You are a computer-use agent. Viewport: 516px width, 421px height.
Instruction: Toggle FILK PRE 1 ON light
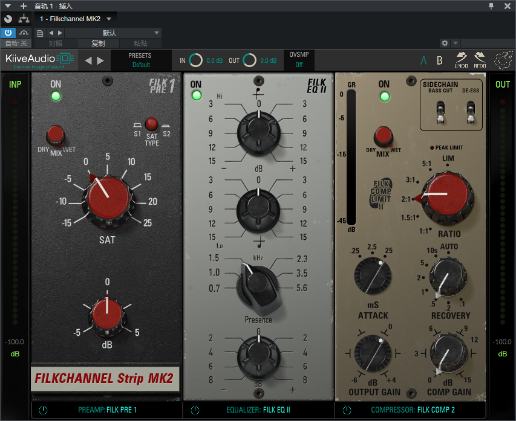coord(56,96)
